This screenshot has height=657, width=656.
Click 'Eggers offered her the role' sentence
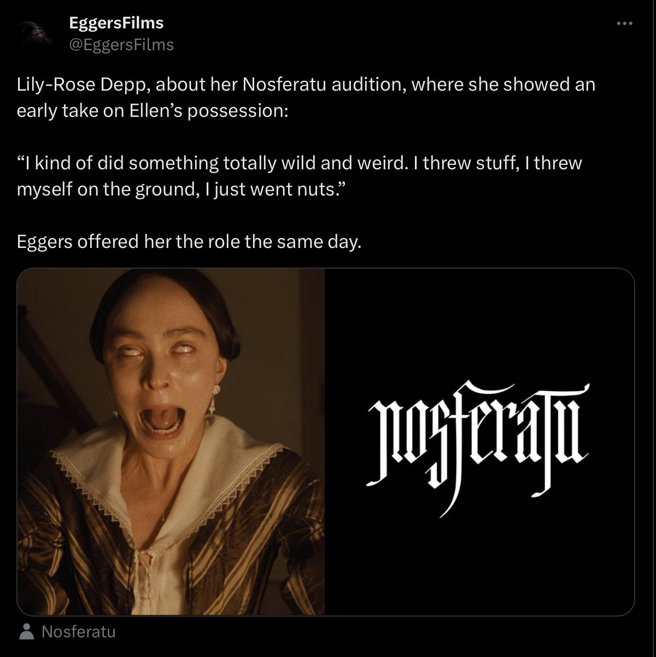coord(189,241)
